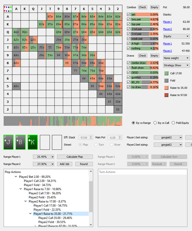This screenshot has height=231, width=192.
Task: Select the 88 pocket pair cell
Action: tap(67, 63)
